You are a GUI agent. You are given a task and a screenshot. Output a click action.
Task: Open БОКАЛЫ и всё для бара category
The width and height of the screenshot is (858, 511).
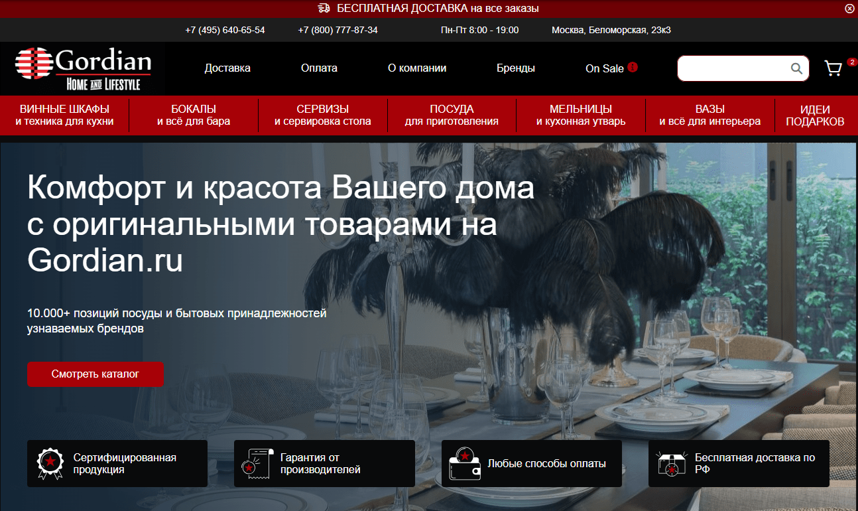click(x=194, y=115)
